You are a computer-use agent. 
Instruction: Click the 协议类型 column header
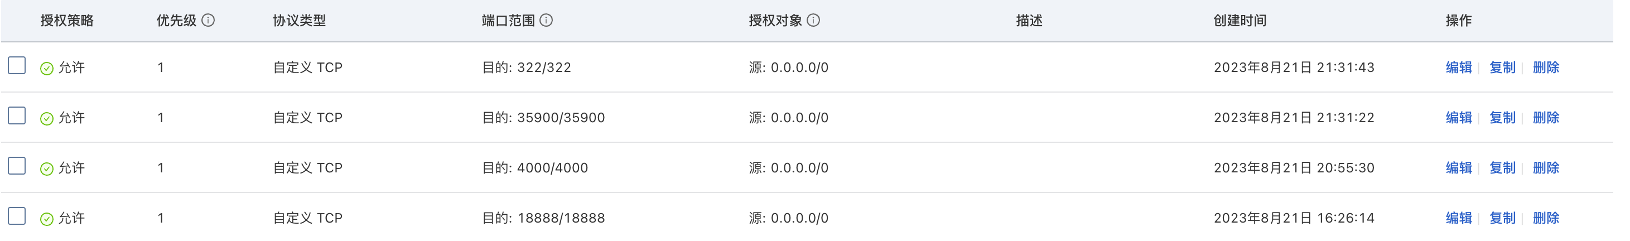300,20
